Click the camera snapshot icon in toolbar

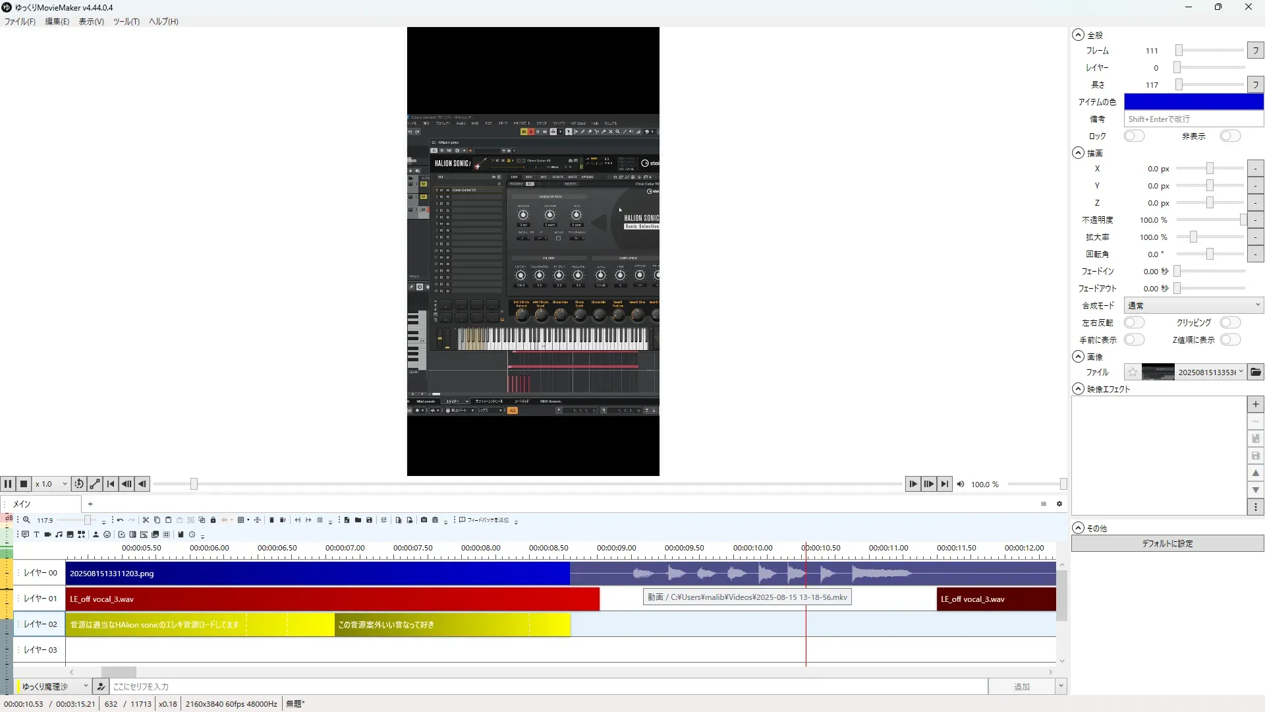pyautogui.click(x=424, y=520)
